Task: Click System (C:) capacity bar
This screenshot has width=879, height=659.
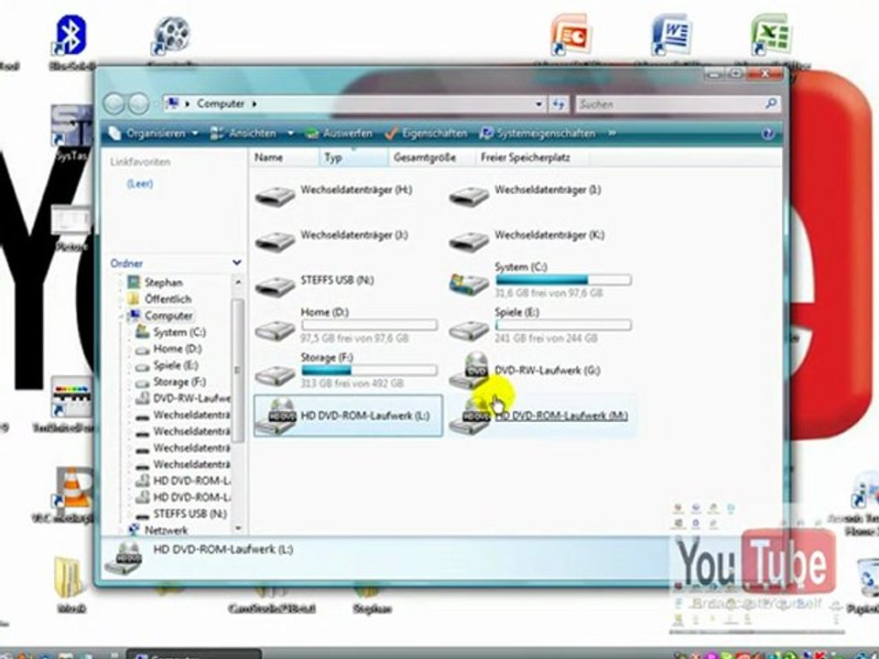Action: point(563,279)
